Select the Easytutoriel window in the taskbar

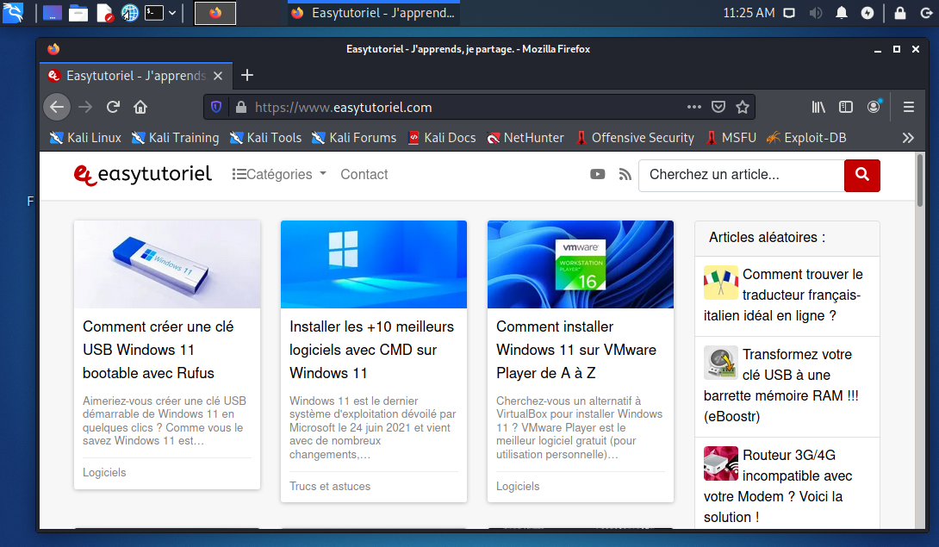click(372, 13)
